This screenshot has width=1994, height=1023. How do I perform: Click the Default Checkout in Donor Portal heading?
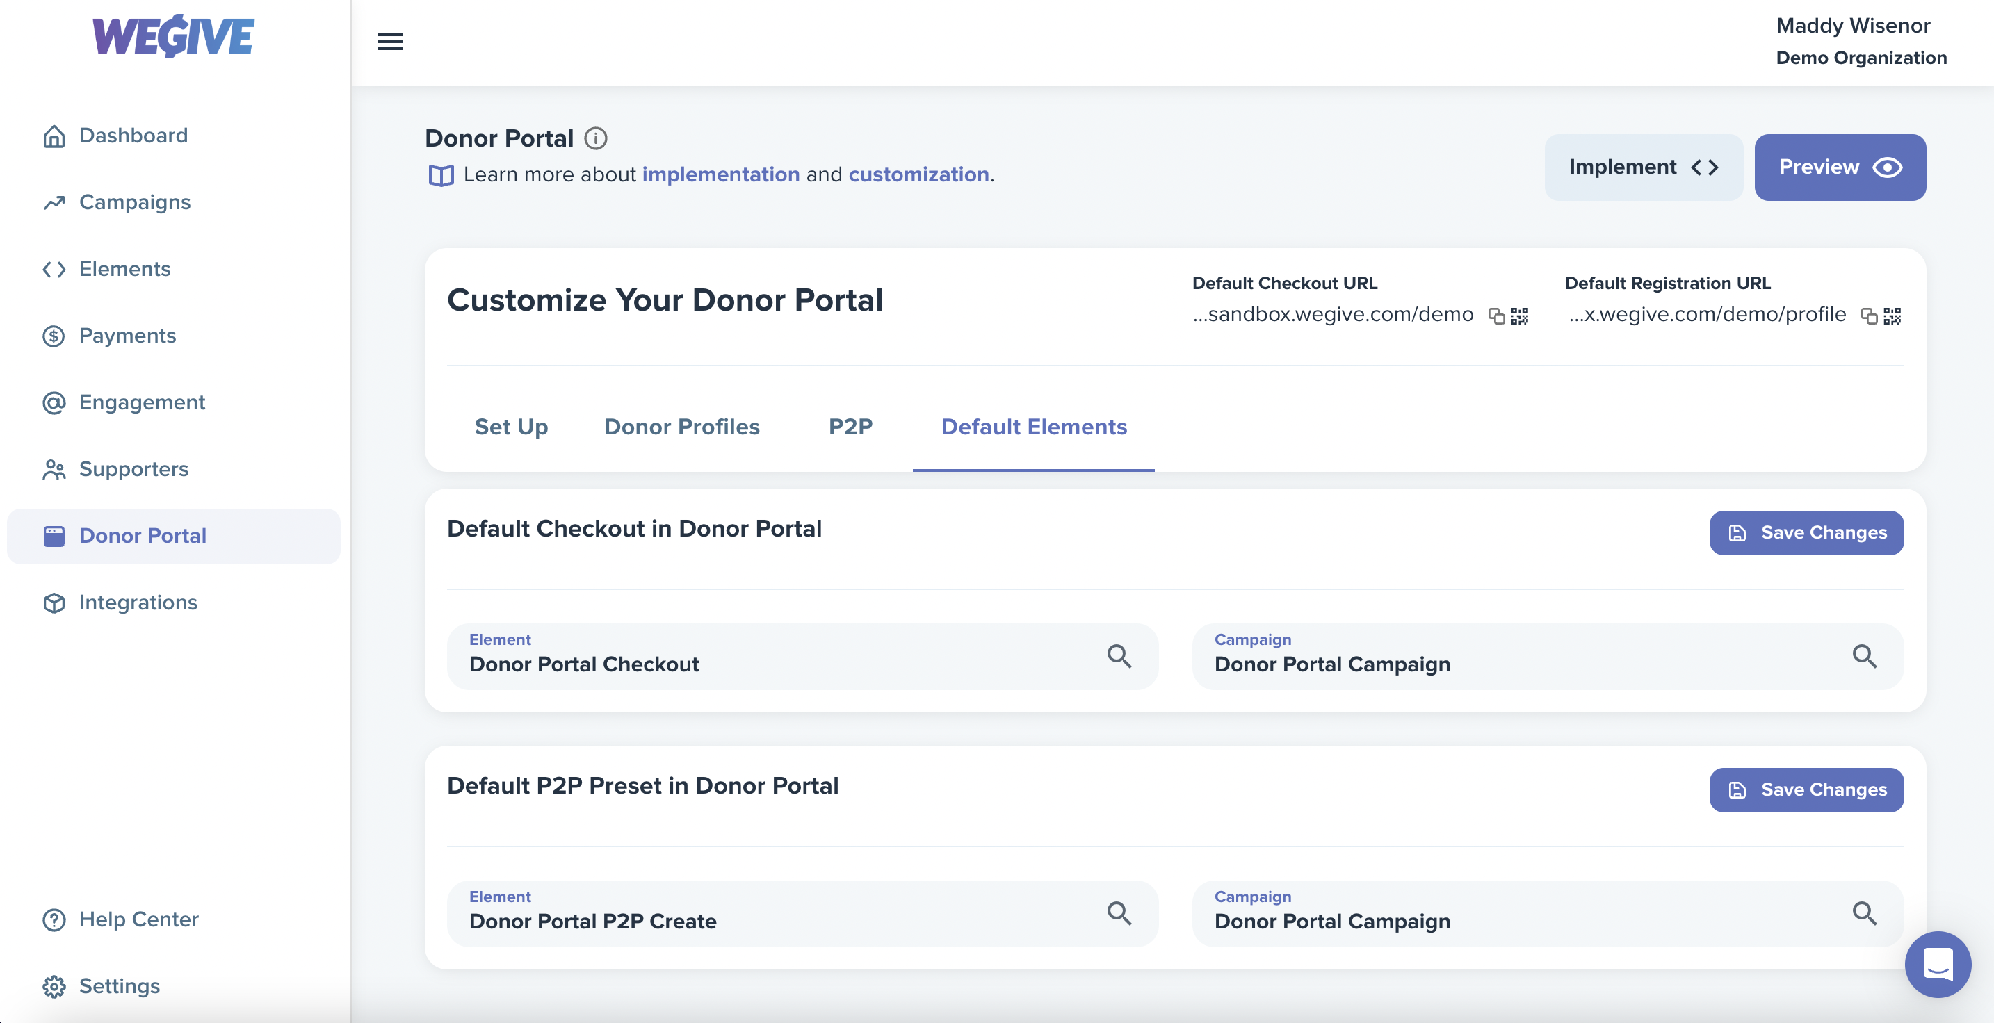tap(634, 528)
